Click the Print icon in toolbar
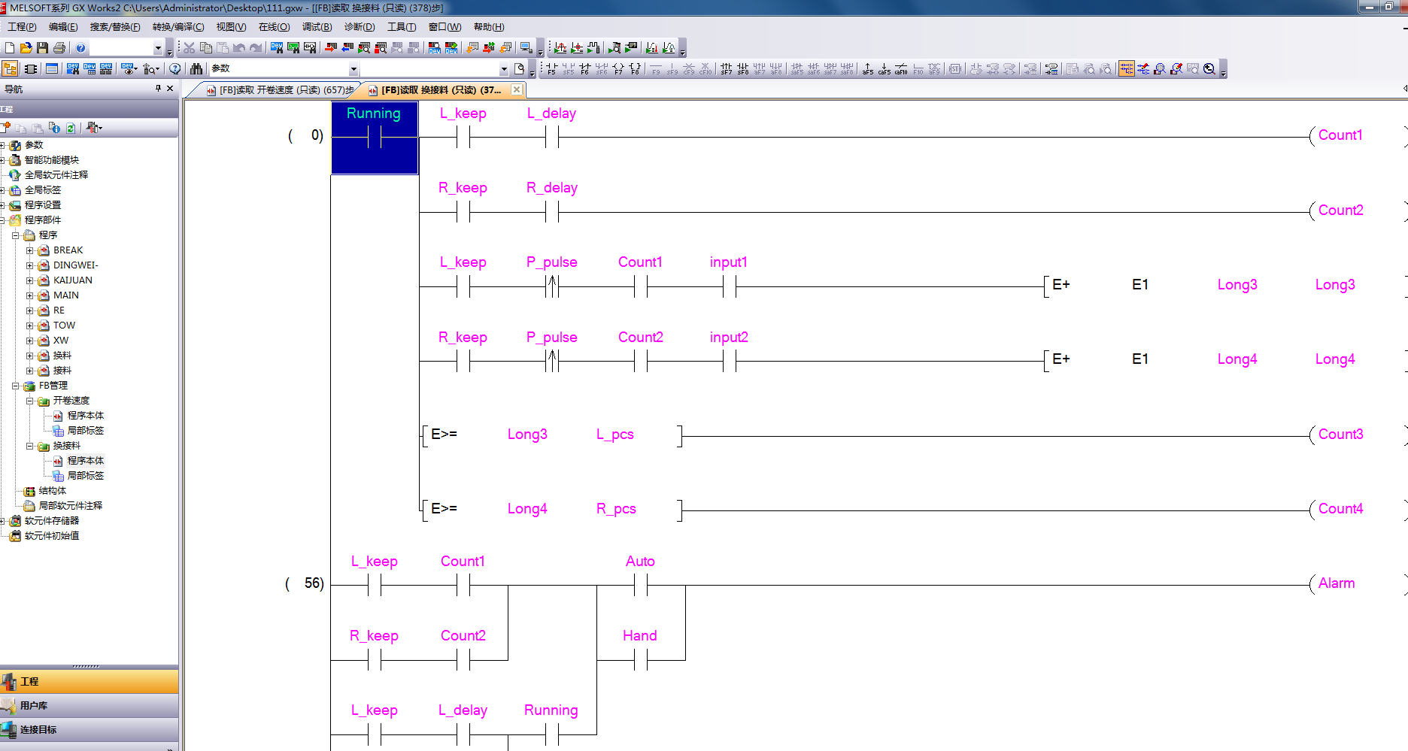 point(59,48)
